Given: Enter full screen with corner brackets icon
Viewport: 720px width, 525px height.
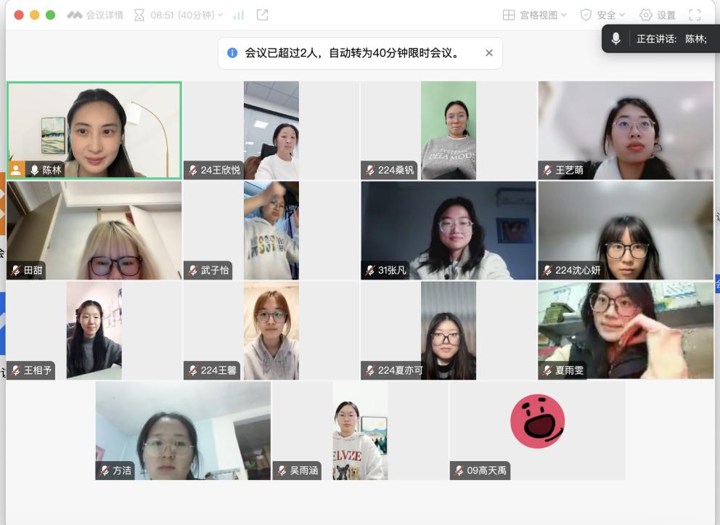Looking at the screenshot, I should pyautogui.click(x=695, y=15).
